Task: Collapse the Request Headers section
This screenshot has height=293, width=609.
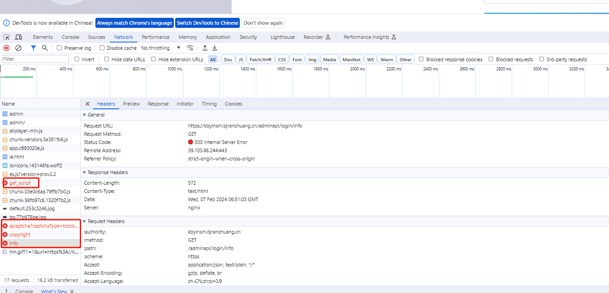Action: [85, 221]
